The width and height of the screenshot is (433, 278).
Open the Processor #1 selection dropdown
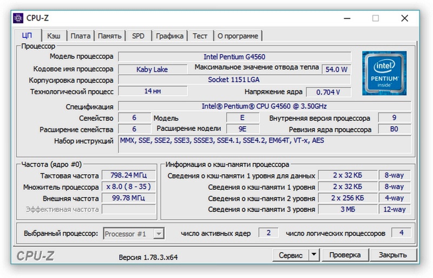[x=134, y=234]
